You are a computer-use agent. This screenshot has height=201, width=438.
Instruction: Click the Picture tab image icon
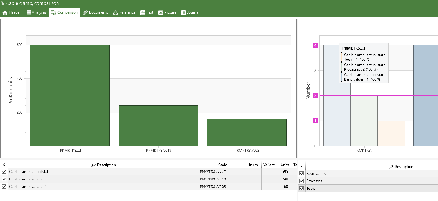pos(161,13)
